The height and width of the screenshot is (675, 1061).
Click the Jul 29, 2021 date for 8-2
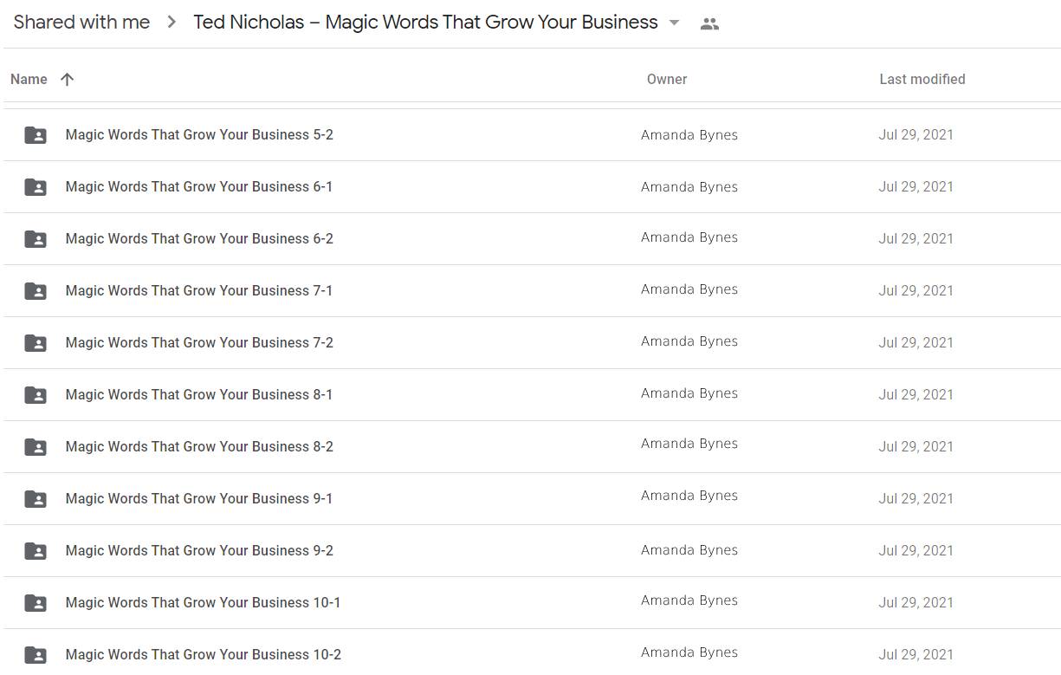pos(915,446)
